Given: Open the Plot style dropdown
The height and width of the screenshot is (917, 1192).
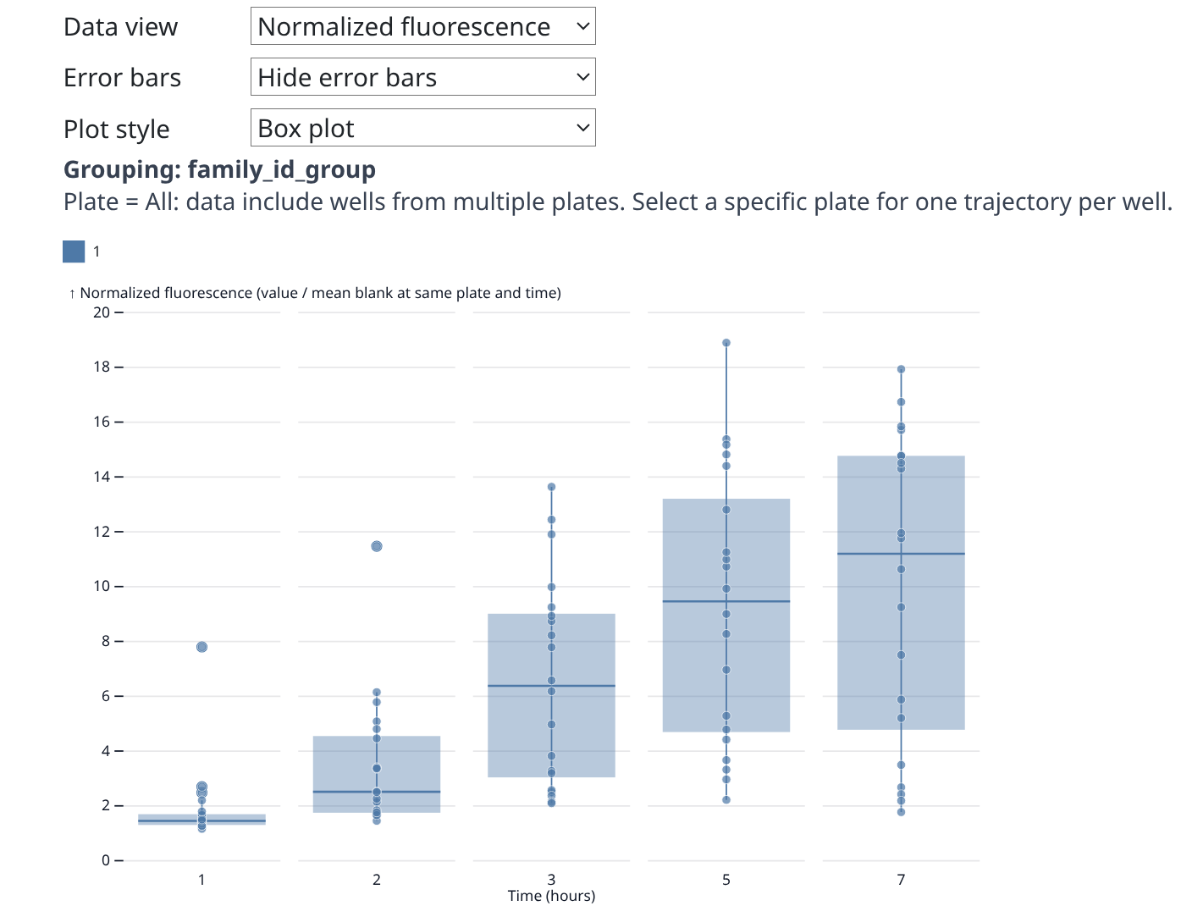Looking at the screenshot, I should tap(422, 128).
